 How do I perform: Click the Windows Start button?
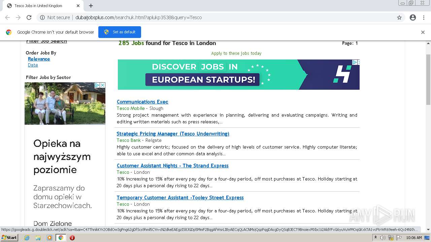(x=9, y=238)
